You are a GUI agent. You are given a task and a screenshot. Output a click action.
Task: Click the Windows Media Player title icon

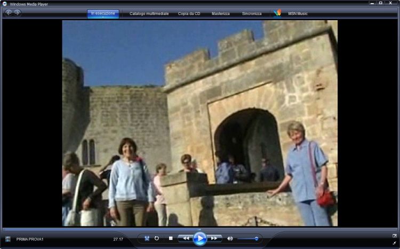[x=5, y=4]
